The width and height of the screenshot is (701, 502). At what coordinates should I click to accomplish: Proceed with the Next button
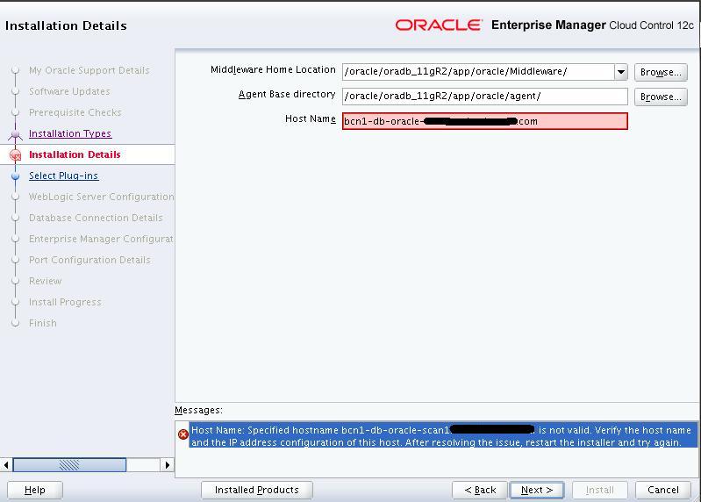(x=537, y=491)
